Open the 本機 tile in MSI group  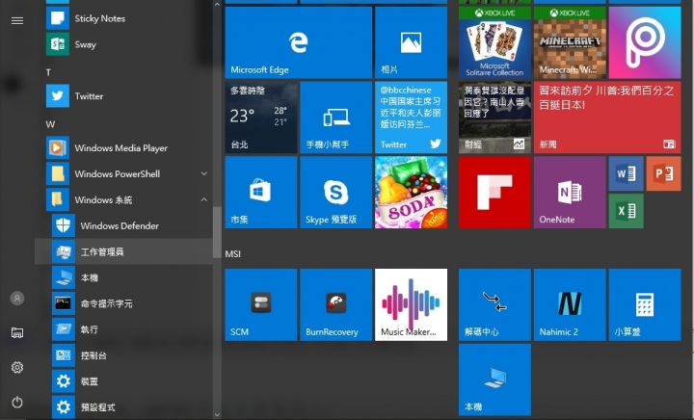pos(494,380)
